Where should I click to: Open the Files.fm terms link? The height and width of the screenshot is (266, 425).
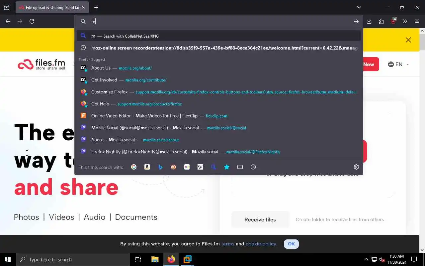click(x=228, y=244)
